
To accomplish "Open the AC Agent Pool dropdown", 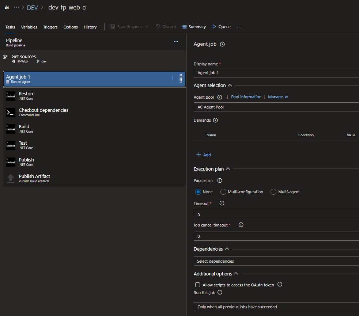I will pyautogui.click(x=276, y=107).
